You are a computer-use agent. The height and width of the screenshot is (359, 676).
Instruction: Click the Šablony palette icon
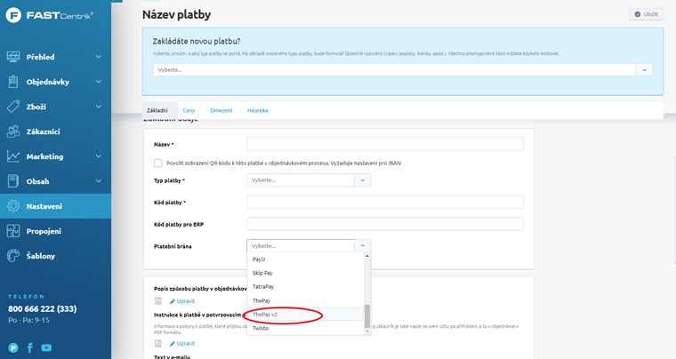13,256
